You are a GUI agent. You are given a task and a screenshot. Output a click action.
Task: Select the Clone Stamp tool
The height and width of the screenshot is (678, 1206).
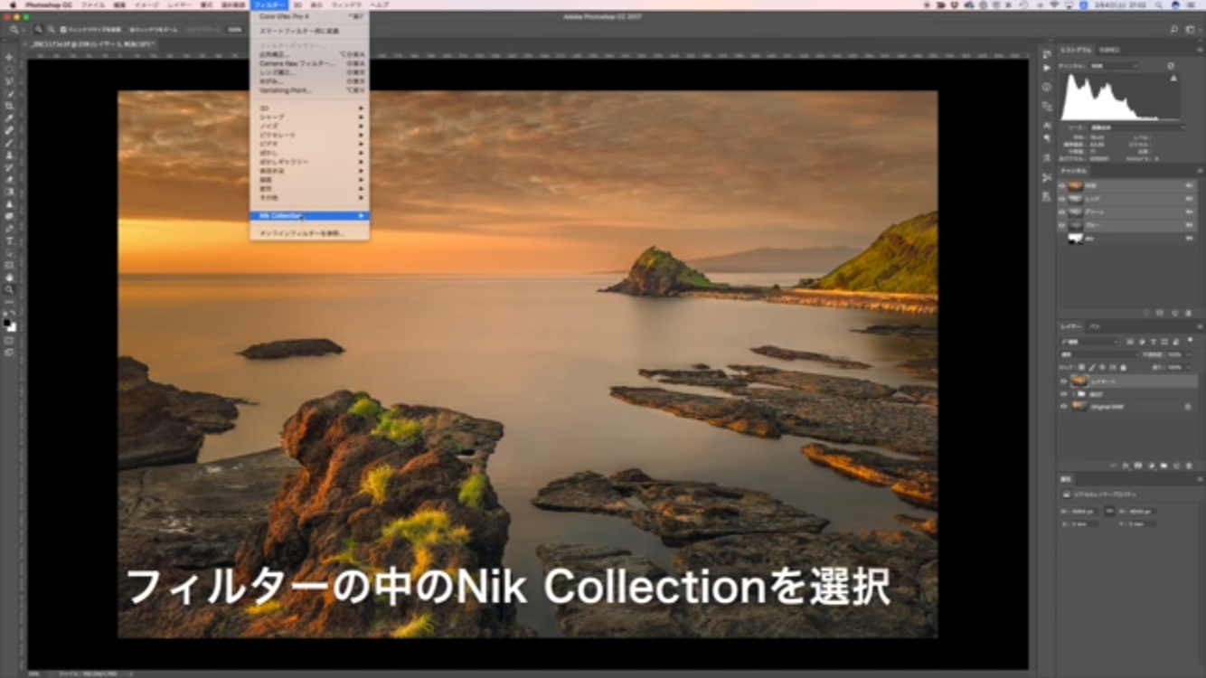(9, 155)
